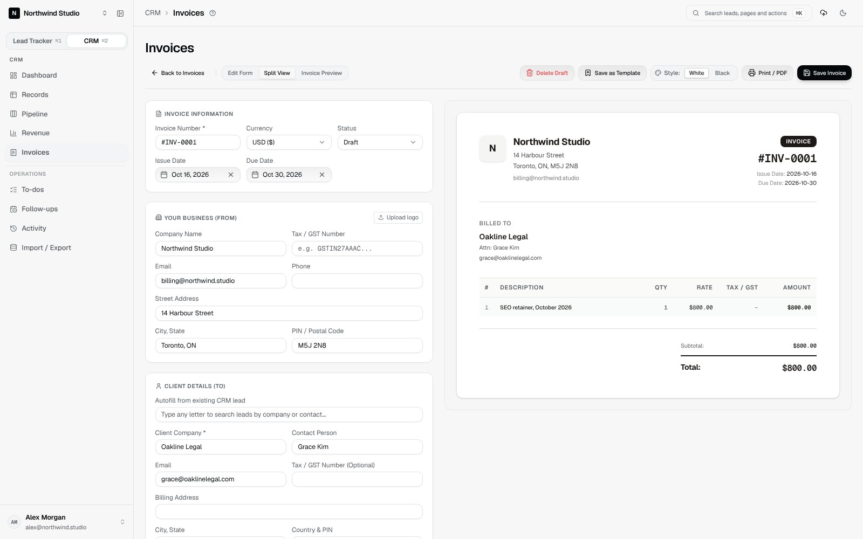Expand Northwind Studio workspace switcher
This screenshot has width=863, height=539.
click(59, 13)
